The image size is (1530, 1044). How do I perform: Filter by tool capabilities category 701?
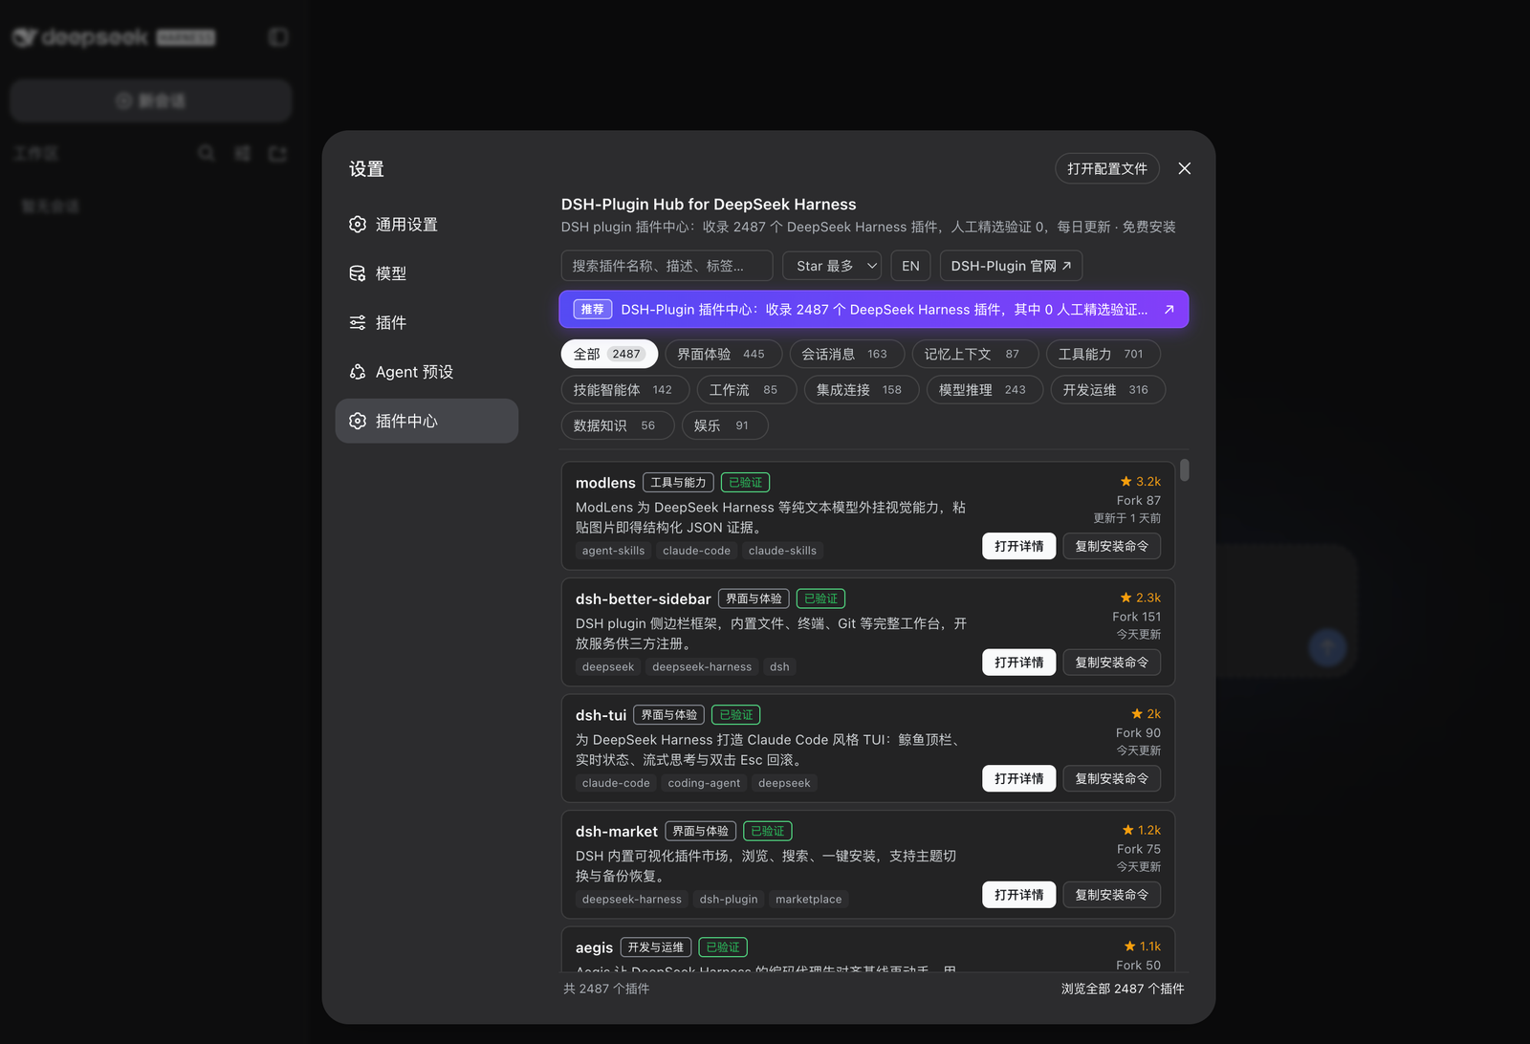coord(1103,354)
